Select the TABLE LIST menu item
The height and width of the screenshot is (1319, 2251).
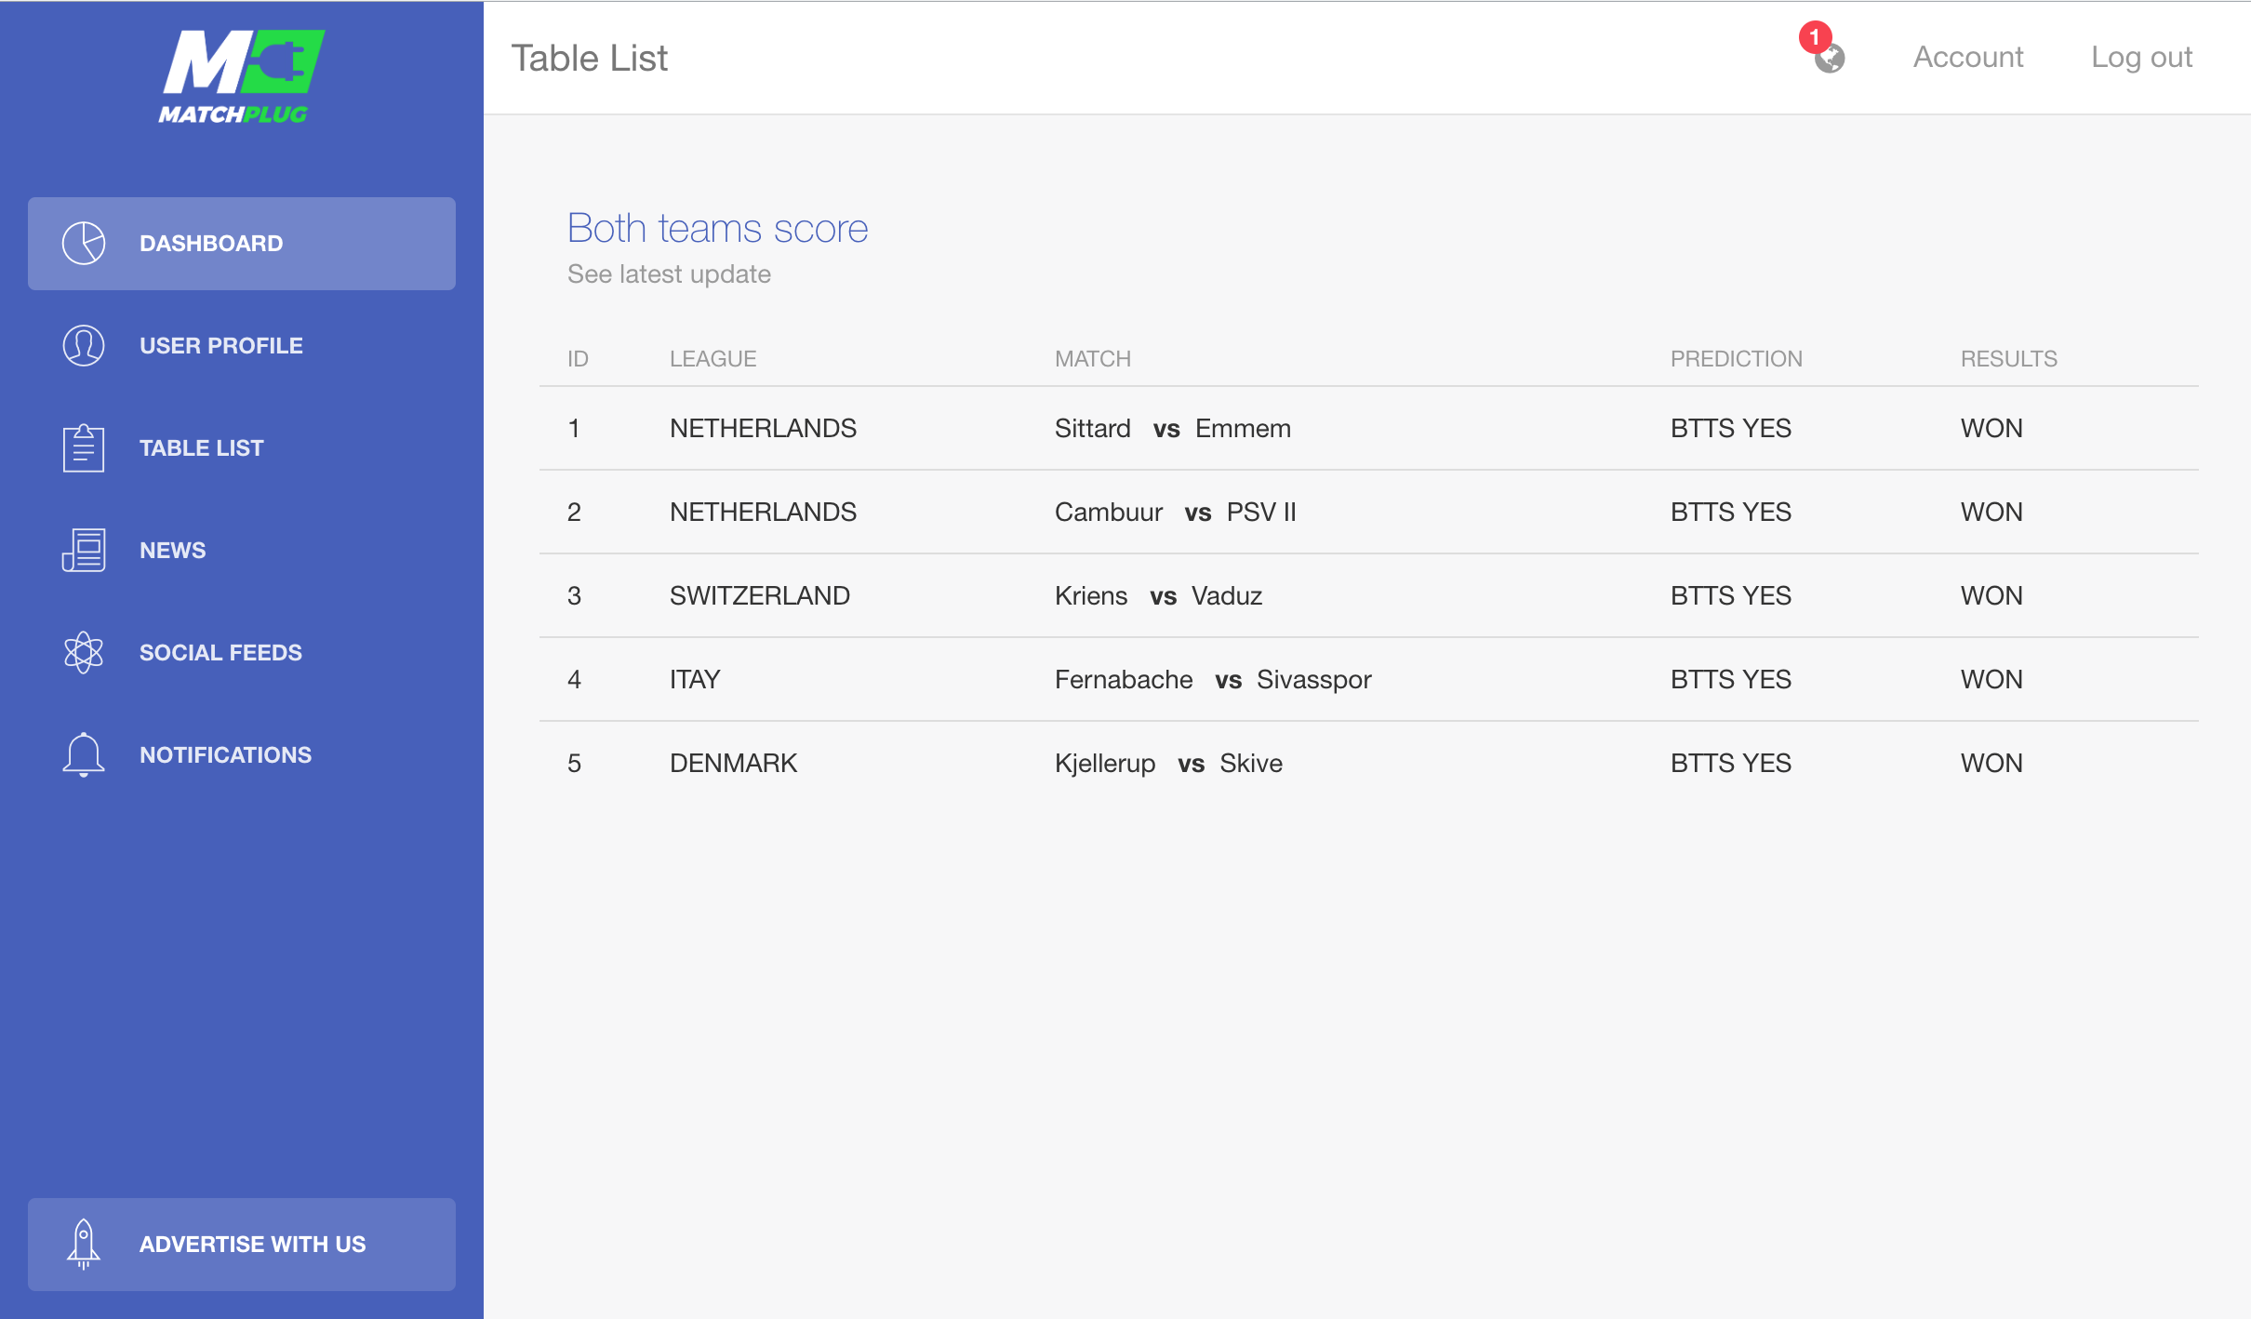202,448
